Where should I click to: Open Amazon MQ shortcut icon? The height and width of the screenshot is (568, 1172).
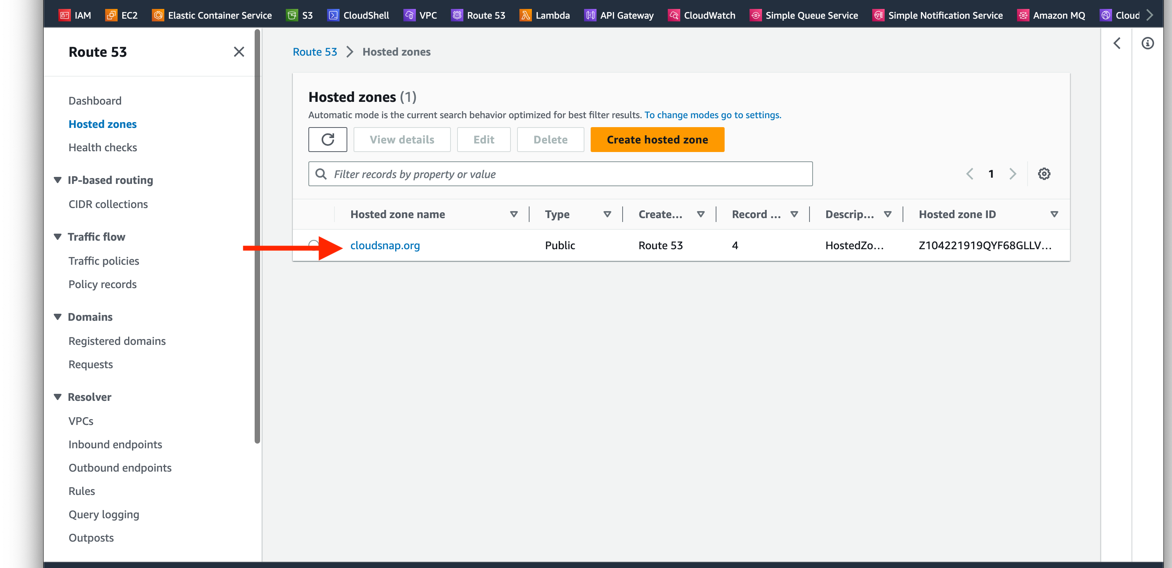click(1023, 15)
